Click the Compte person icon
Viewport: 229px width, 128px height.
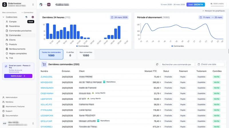pyautogui.click(x=7, y=22)
